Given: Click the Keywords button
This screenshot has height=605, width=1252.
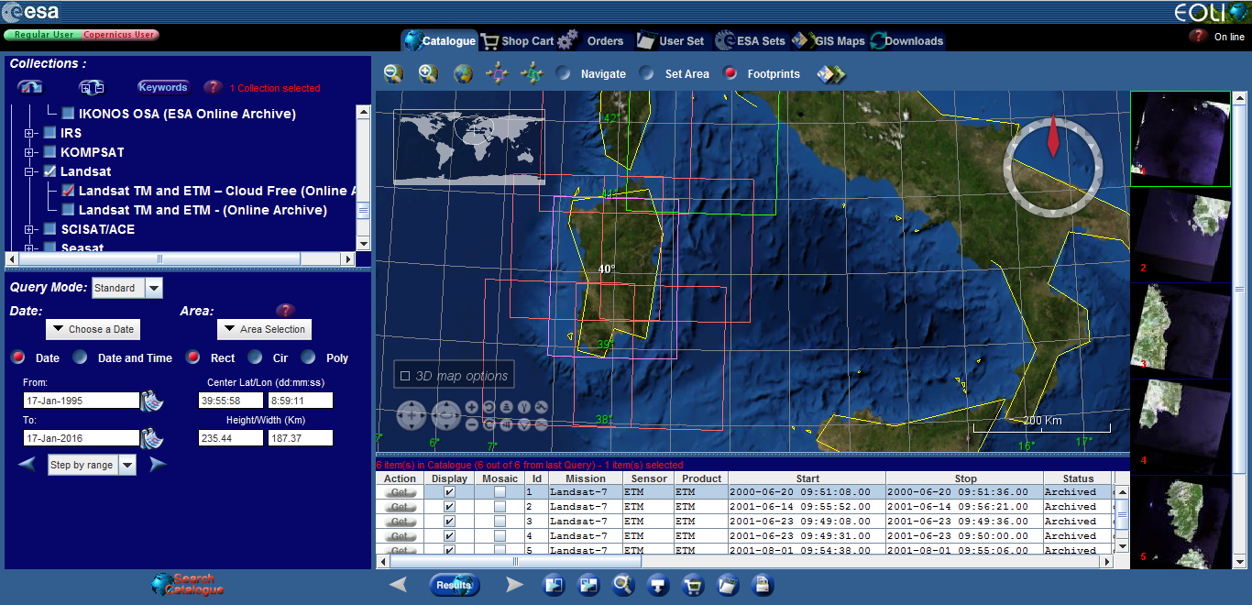Looking at the screenshot, I should 163,87.
